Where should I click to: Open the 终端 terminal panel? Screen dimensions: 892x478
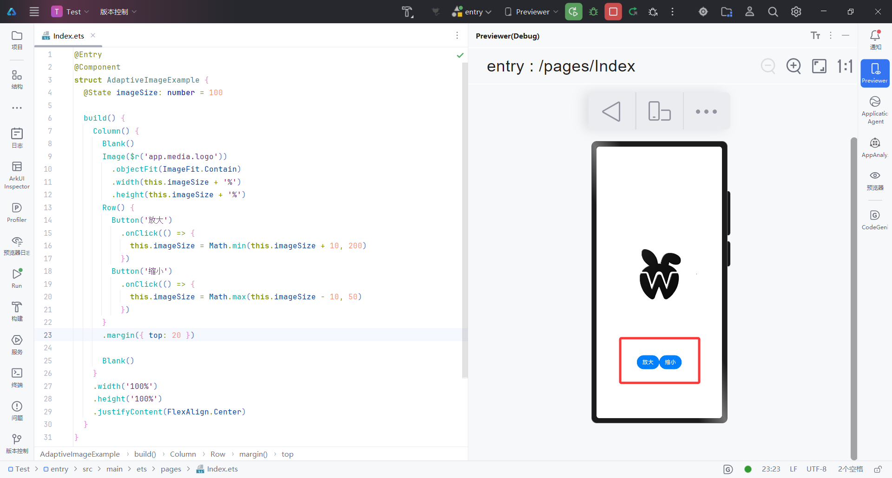click(x=17, y=377)
